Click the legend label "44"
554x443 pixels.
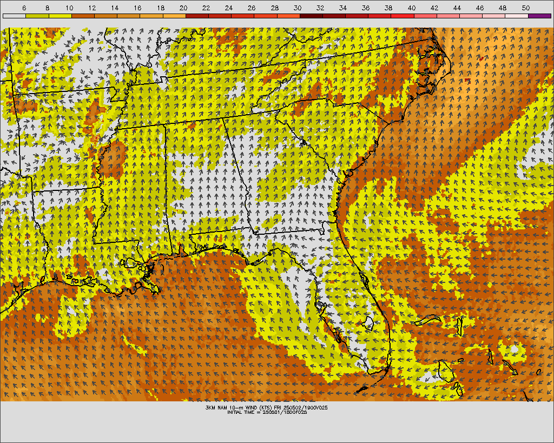(x=457, y=8)
